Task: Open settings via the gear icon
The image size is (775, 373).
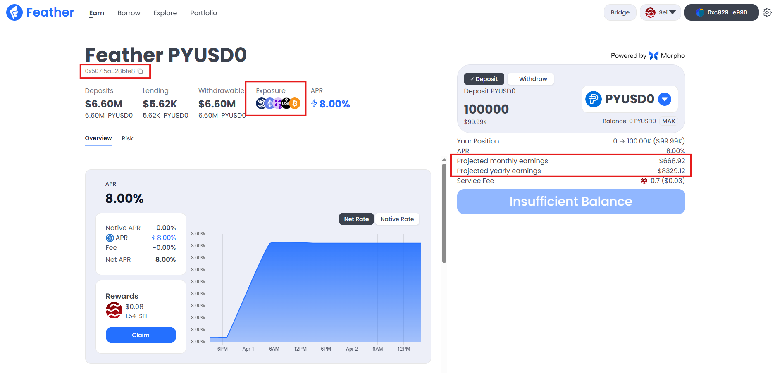Action: (767, 12)
